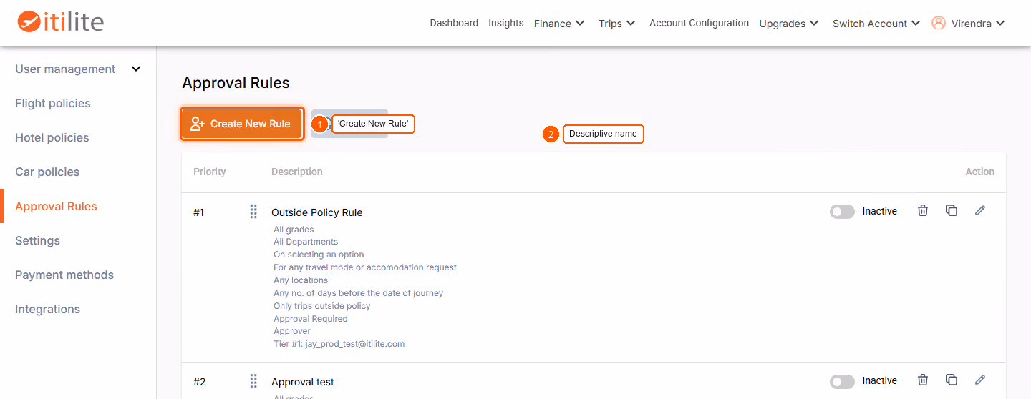The image size is (1031, 399).
Task: Open Hotel policies in sidebar
Action: click(52, 137)
